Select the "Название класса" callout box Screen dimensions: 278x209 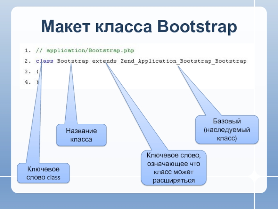(81, 135)
